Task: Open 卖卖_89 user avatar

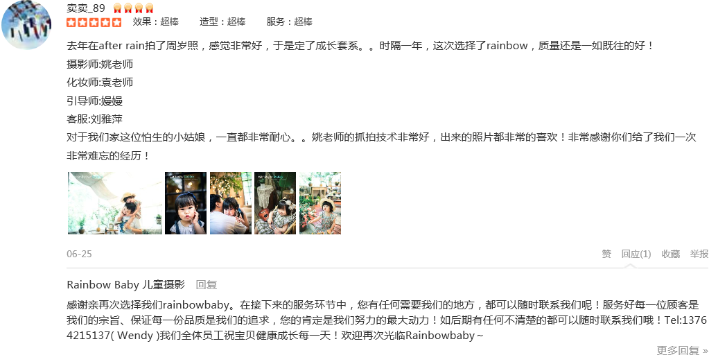Action: tap(26, 24)
